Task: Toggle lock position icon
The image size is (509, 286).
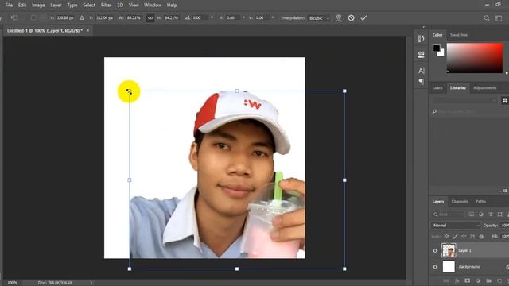Action: (464, 237)
